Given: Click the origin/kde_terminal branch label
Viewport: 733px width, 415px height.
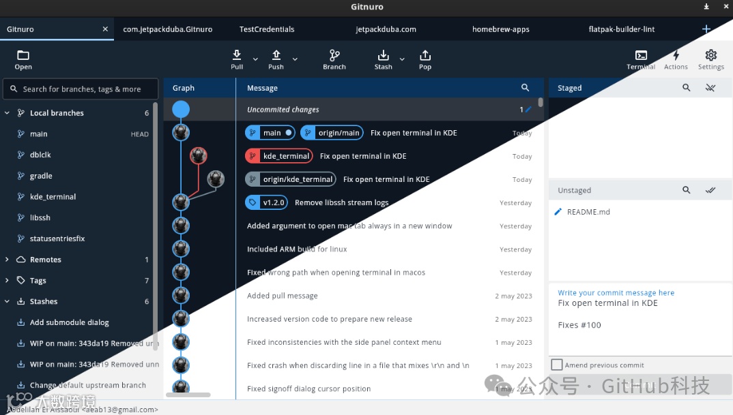Looking at the screenshot, I should coord(290,179).
